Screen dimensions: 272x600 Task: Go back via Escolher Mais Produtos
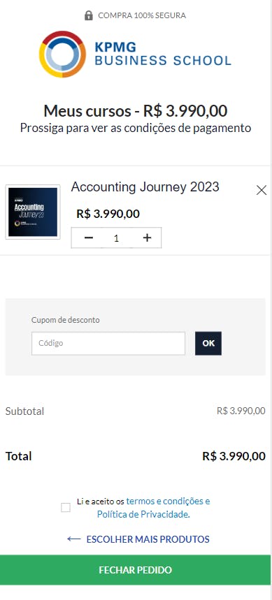click(x=148, y=539)
